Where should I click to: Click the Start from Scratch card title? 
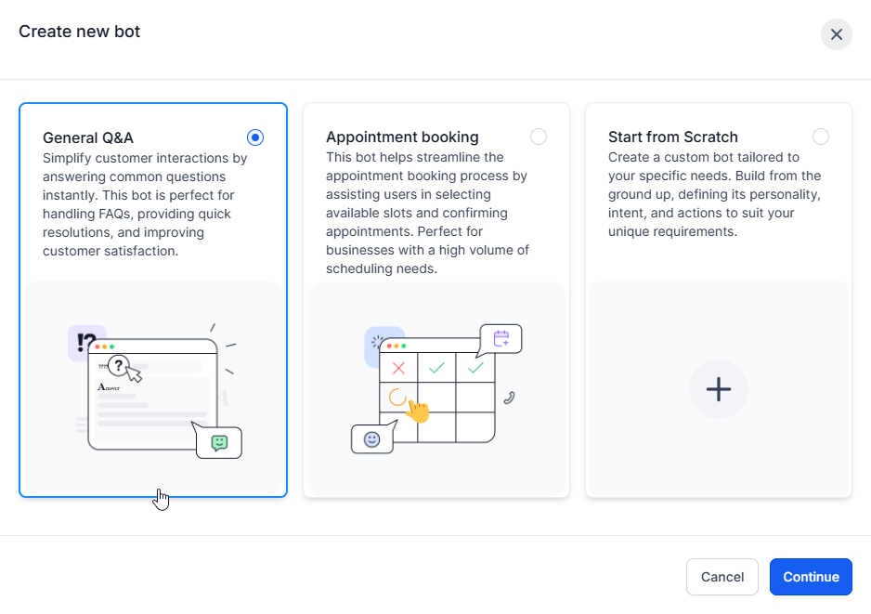pyautogui.click(x=672, y=137)
